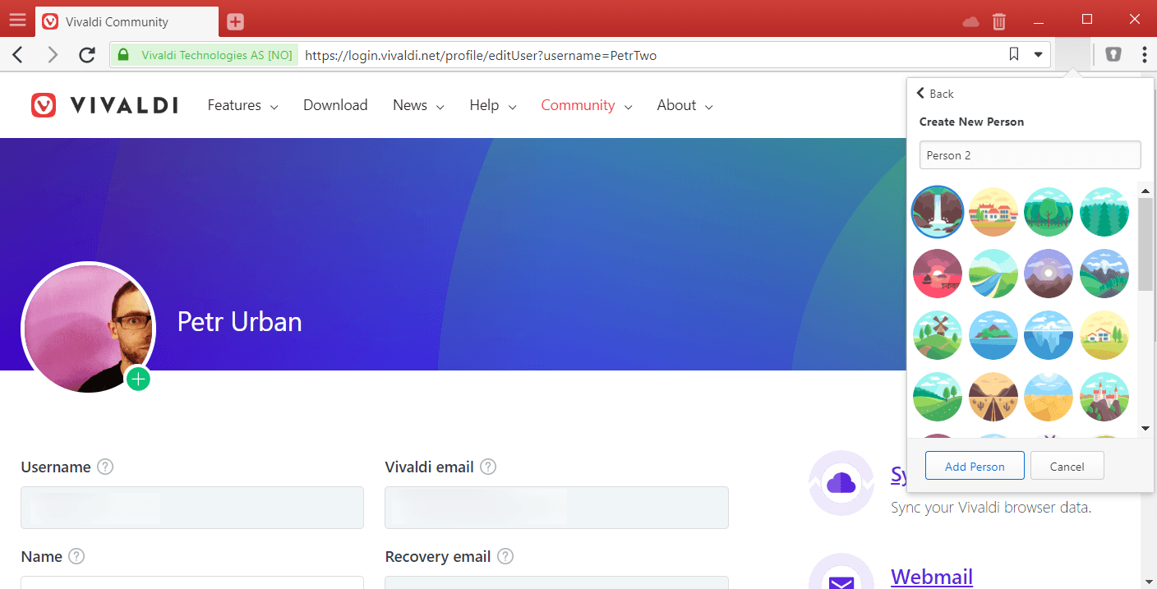The image size is (1157, 589).
Task: Click the Person 2 name field
Action: tap(1030, 155)
